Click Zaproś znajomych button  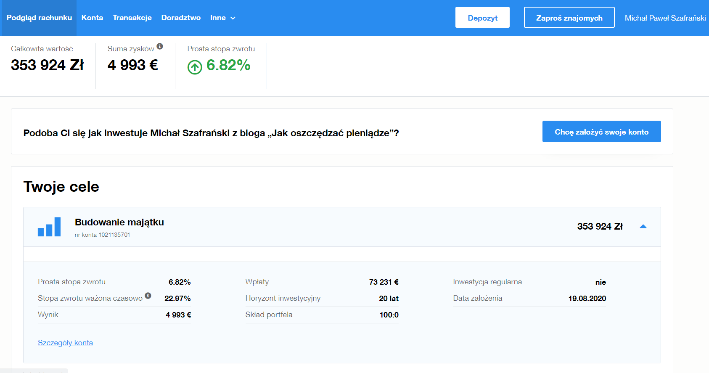569,18
